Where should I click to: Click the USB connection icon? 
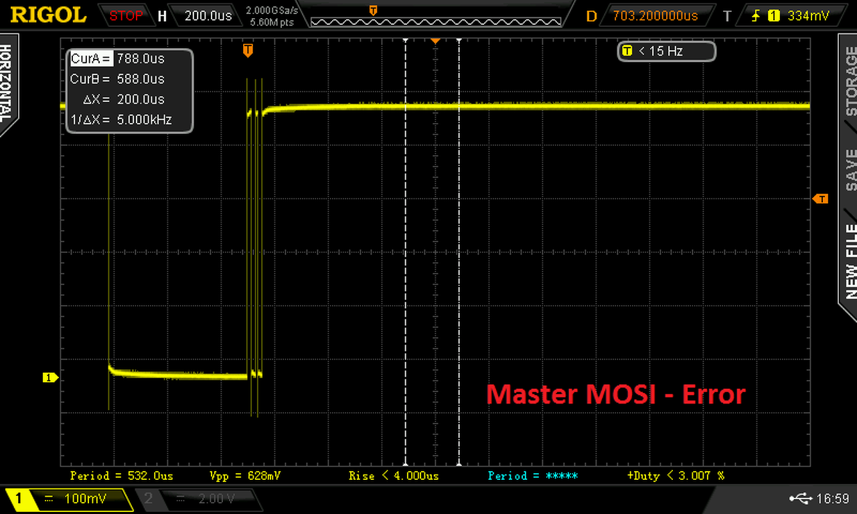point(800,498)
